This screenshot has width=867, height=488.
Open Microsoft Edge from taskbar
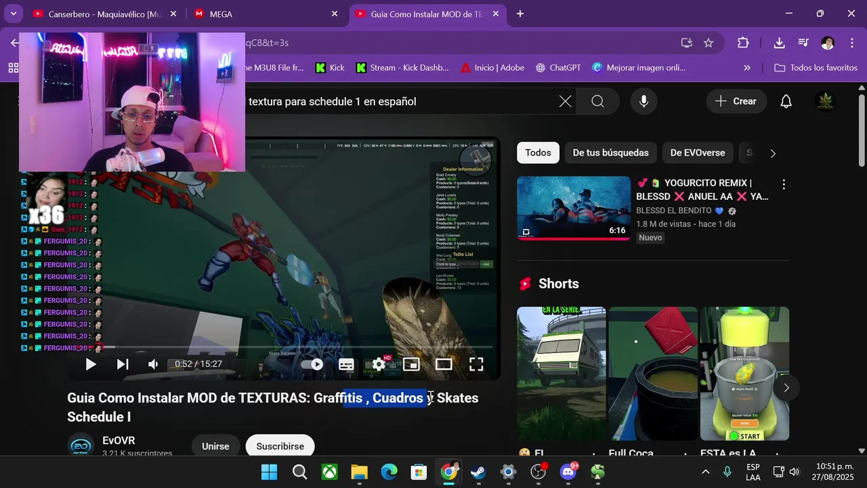[389, 472]
